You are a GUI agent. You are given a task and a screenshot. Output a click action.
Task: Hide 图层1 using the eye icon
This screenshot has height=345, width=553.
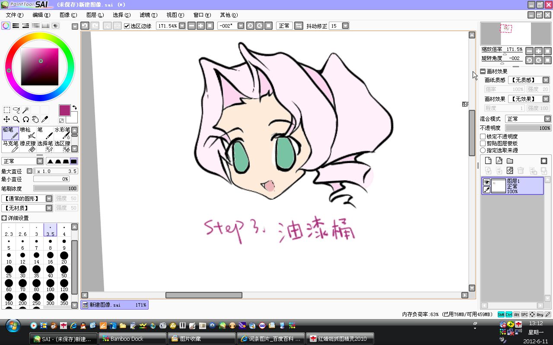point(486,182)
